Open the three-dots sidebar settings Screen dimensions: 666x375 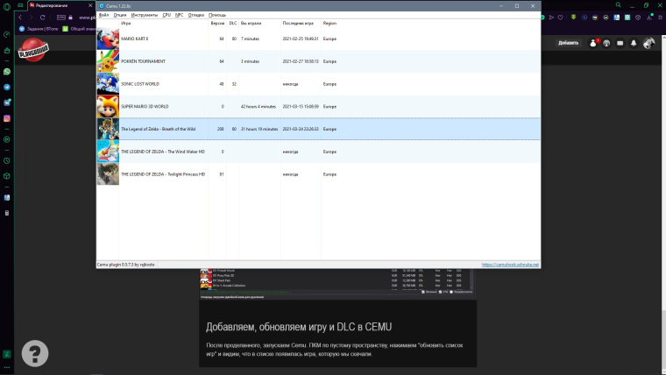[7, 367]
